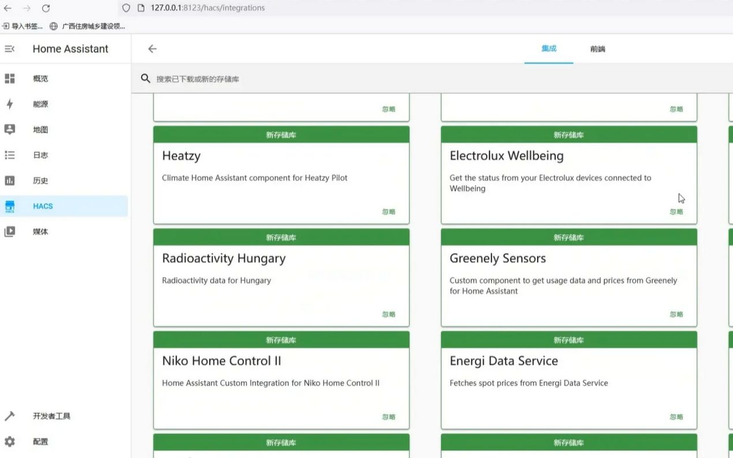Click the browser address bar URL
The height and width of the screenshot is (458, 733).
tap(208, 8)
